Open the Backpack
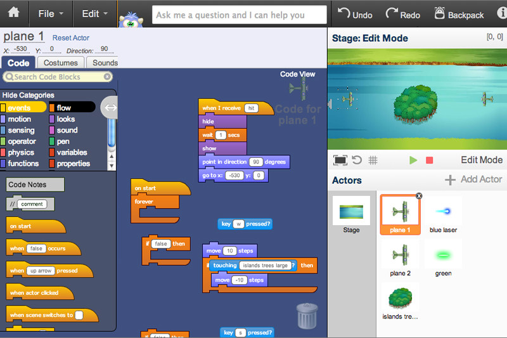 [x=459, y=14]
